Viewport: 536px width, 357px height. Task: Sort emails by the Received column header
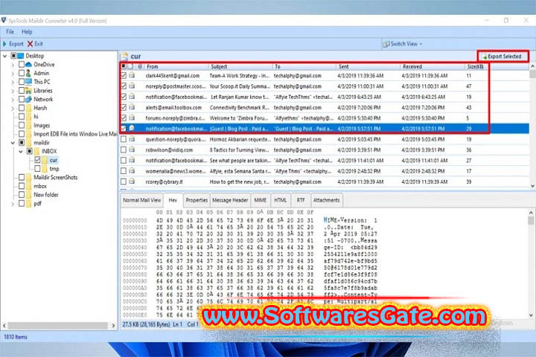pyautogui.click(x=432, y=66)
